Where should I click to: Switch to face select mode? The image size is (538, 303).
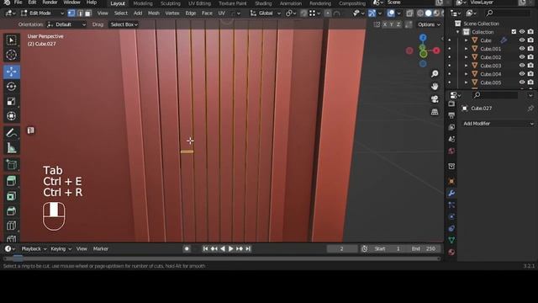coord(88,13)
